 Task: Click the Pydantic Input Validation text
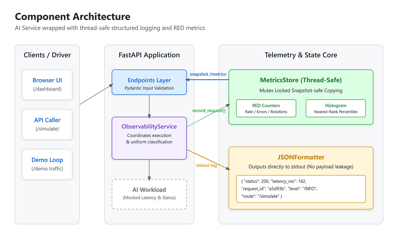(149, 88)
